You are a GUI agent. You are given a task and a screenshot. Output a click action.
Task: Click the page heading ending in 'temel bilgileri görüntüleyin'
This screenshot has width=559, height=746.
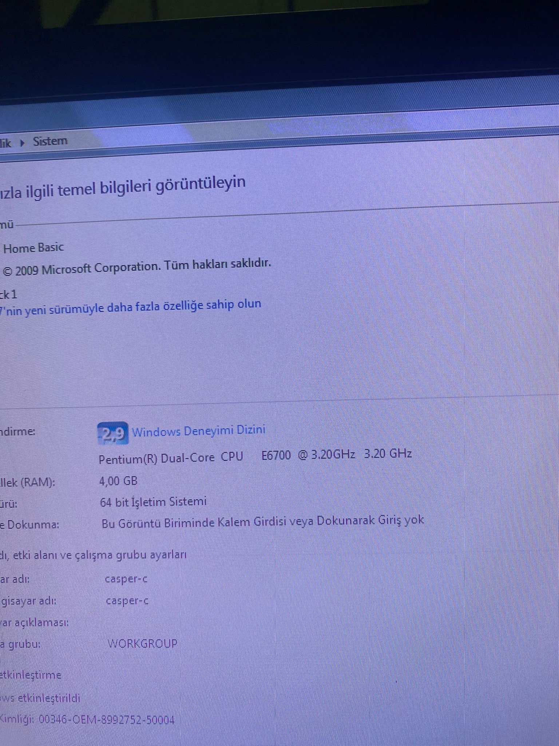(123, 187)
